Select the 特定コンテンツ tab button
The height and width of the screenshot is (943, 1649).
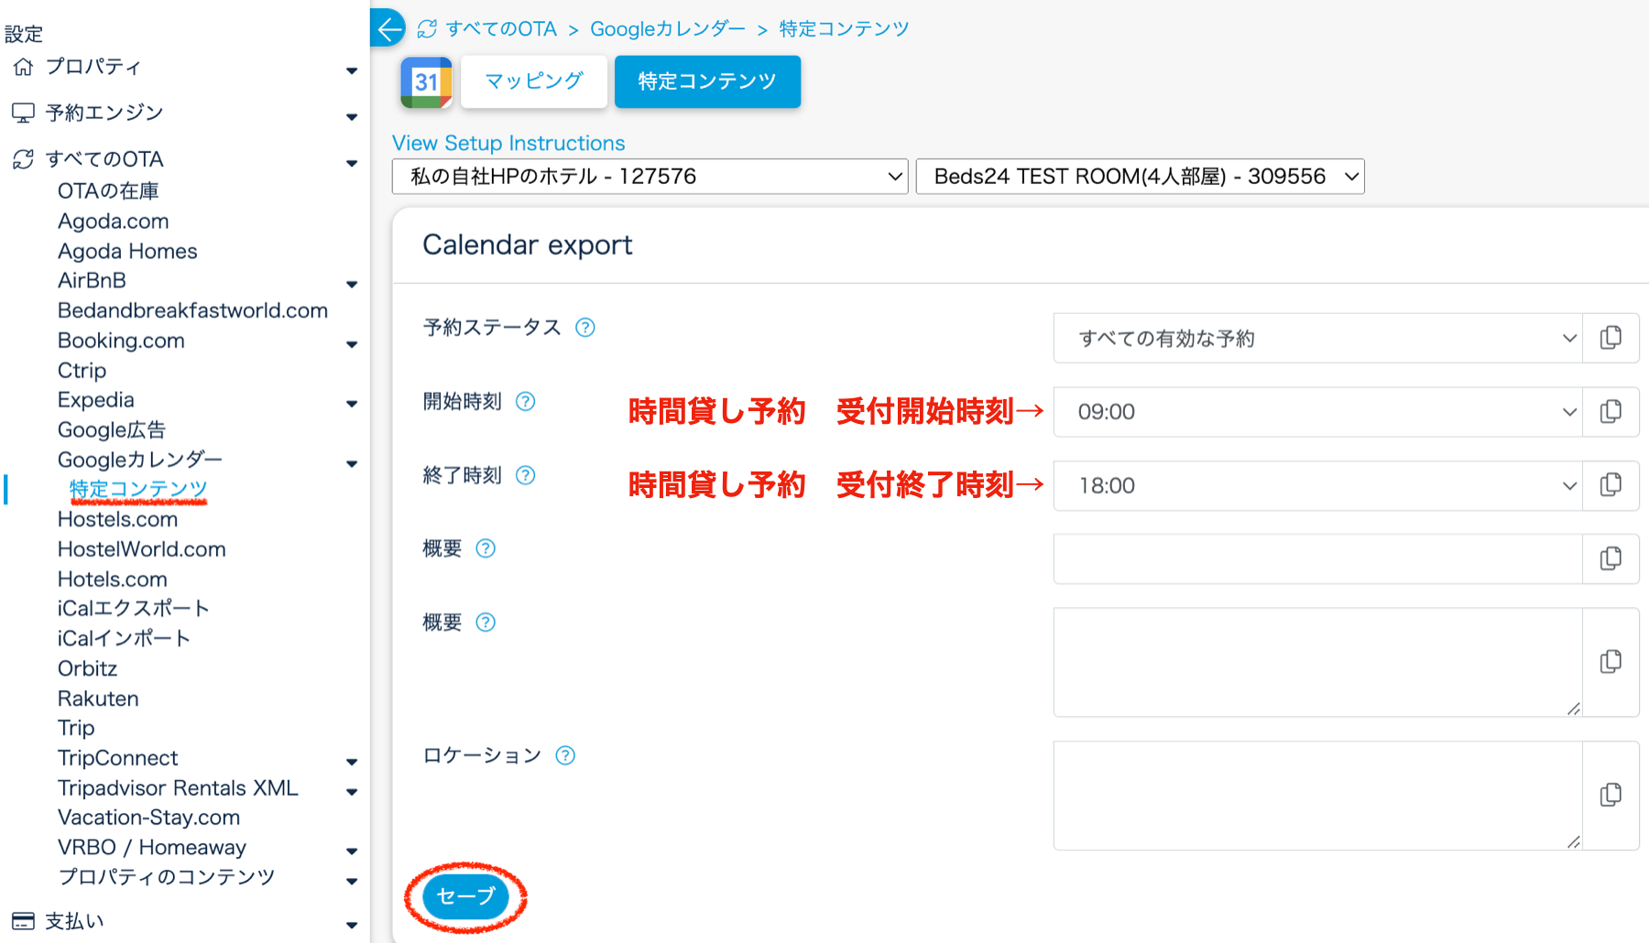pyautogui.click(x=707, y=81)
